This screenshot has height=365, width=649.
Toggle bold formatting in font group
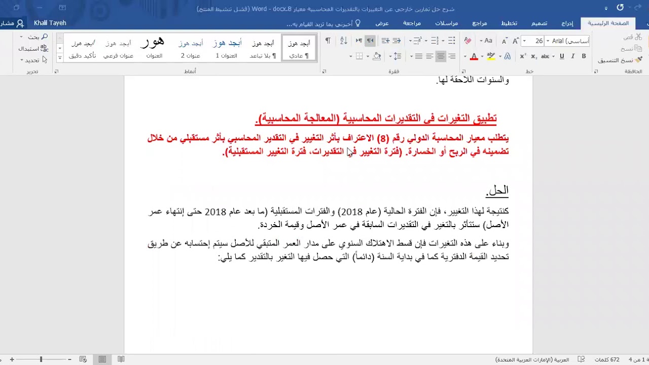click(584, 56)
